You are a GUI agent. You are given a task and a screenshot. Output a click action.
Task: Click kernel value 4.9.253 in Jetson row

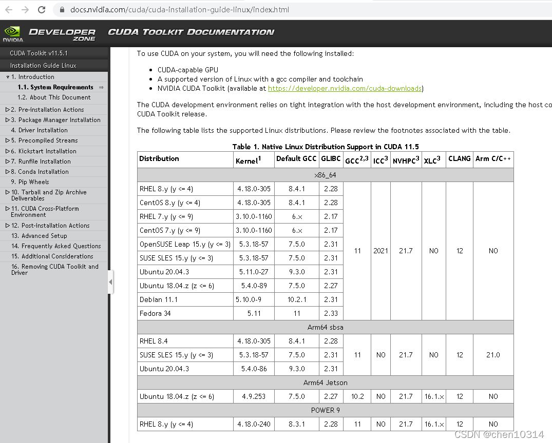click(254, 396)
